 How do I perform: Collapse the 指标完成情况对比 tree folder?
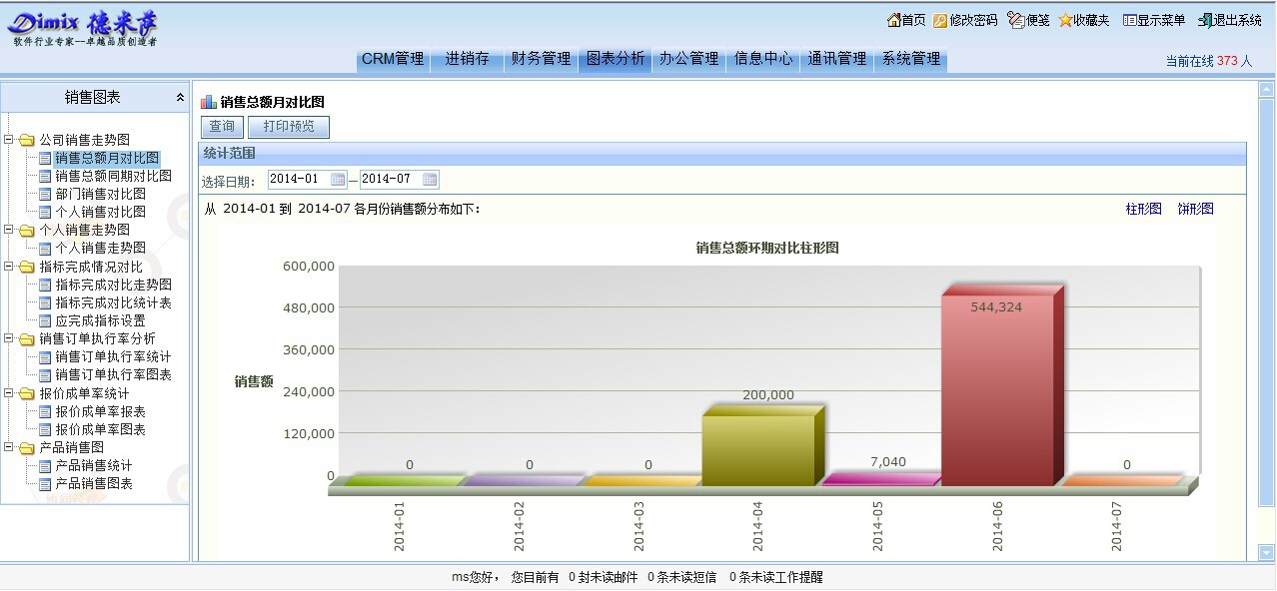point(9,267)
